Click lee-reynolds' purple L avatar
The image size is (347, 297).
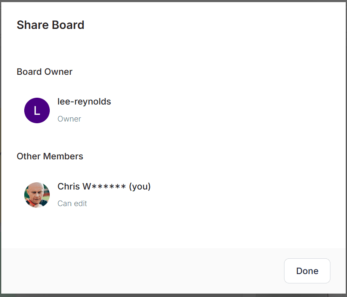(37, 110)
